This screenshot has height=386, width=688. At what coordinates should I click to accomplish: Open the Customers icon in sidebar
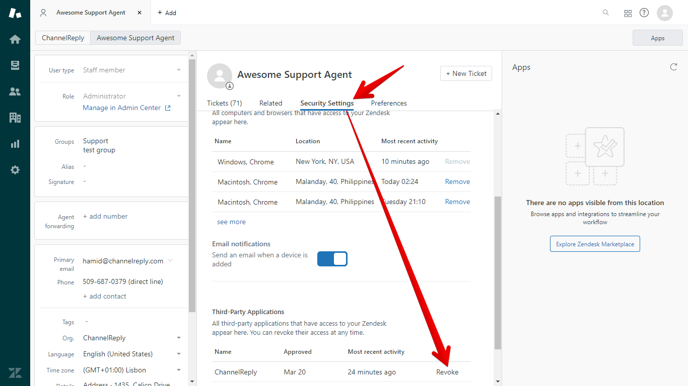coord(15,91)
